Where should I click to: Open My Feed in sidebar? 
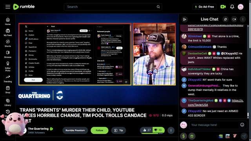(x=8, y=33)
